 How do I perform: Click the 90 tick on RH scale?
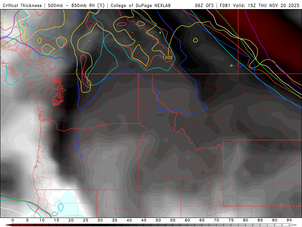pyautogui.click(x=275, y=220)
